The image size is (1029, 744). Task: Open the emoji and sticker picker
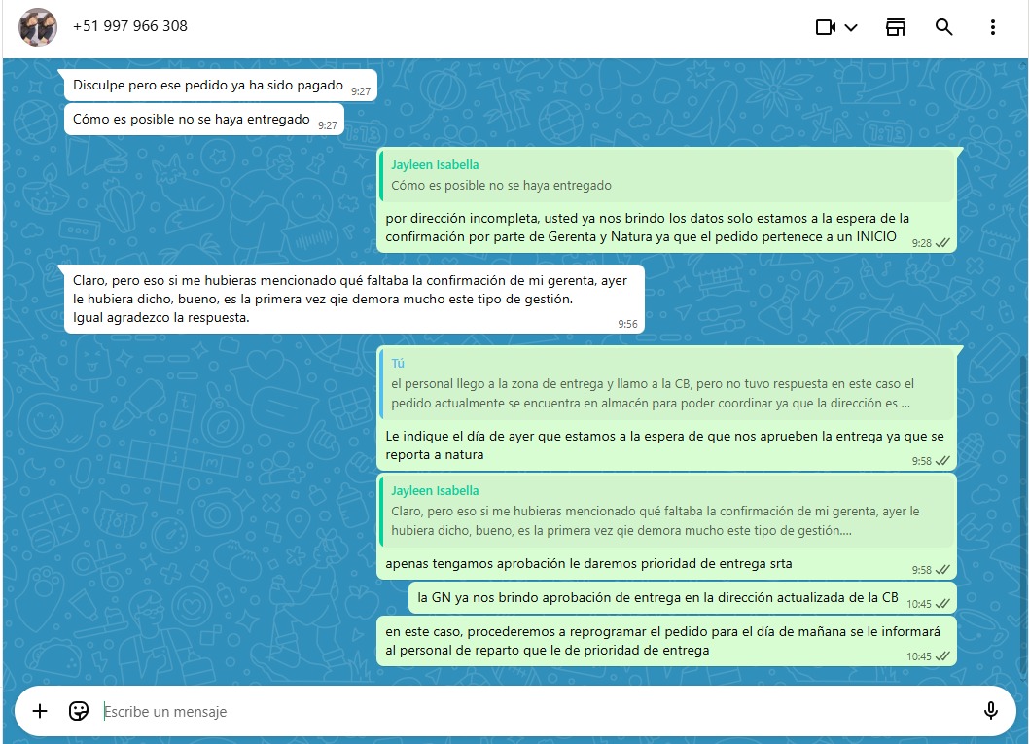79,711
